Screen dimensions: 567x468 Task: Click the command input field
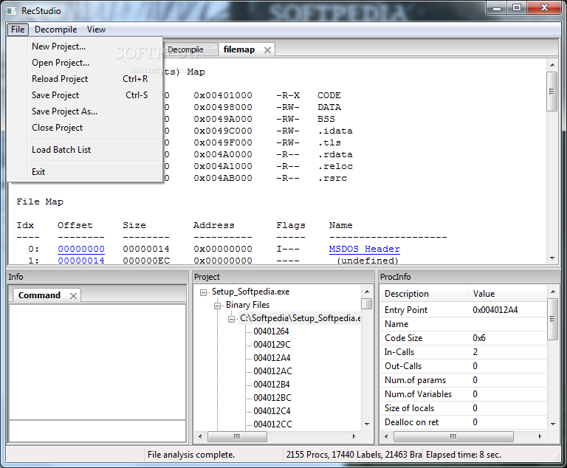pyautogui.click(x=97, y=431)
